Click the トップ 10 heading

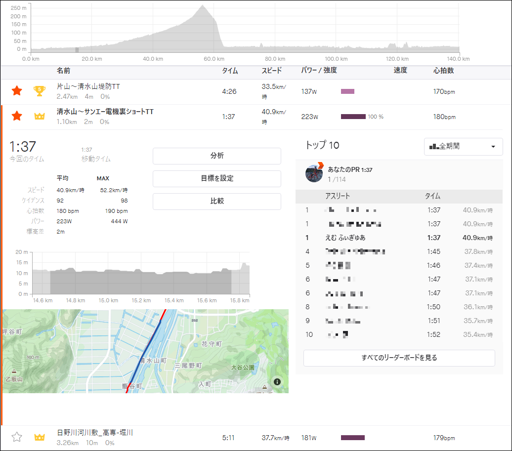322,145
